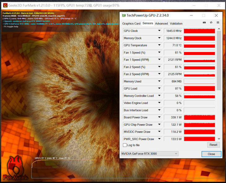226x183 pixels.
Task: Enable the Log to file checkbox
Action: [x=125, y=145]
